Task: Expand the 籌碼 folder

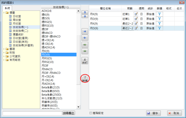Action: click(x=4, y=49)
